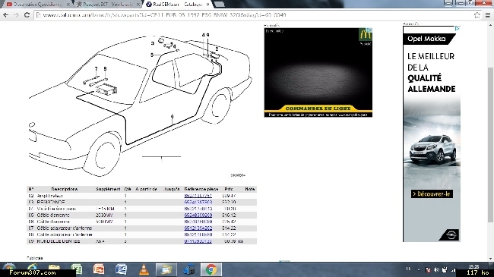Switch to the first YouTube browser tab
The width and height of the screenshot is (494, 277).
pos(37,5)
